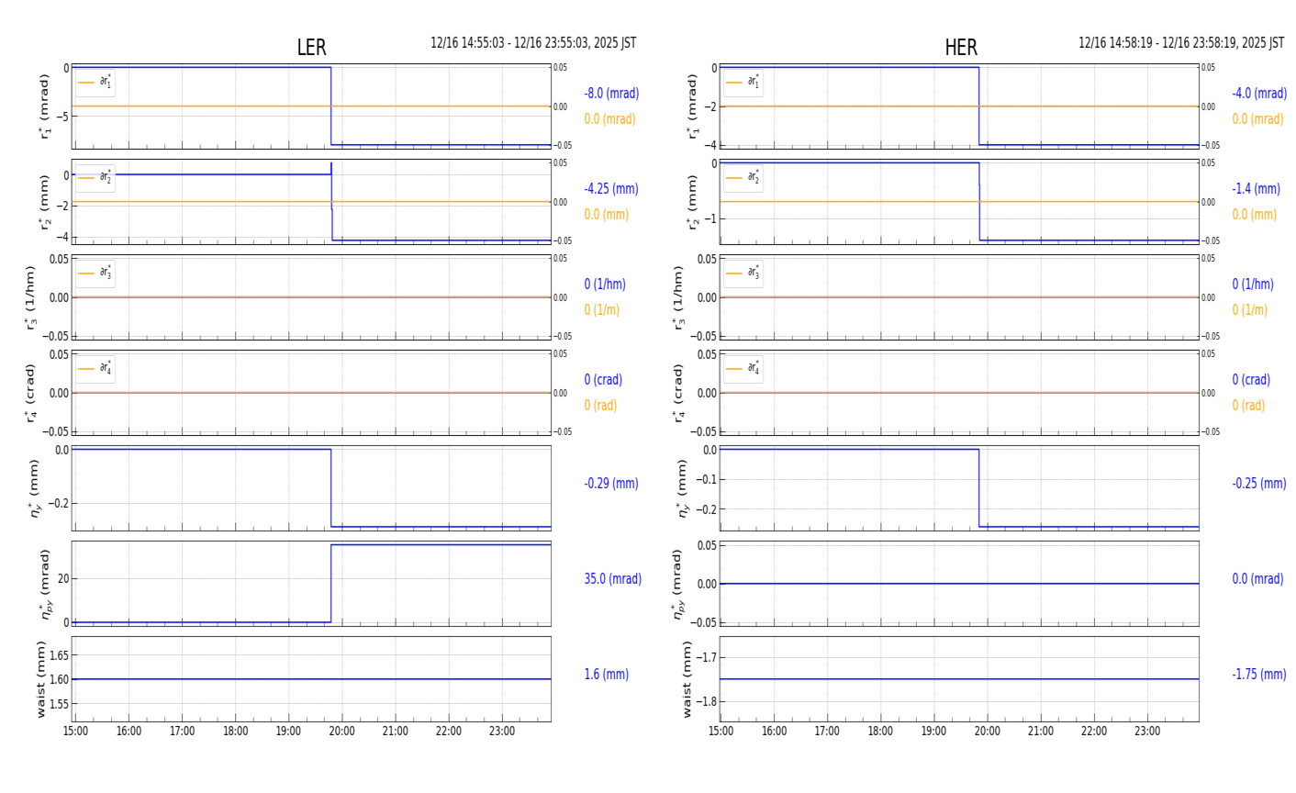Screen dimensions: 1296x793
Task: Click the HER plot column title
Action: point(961,48)
